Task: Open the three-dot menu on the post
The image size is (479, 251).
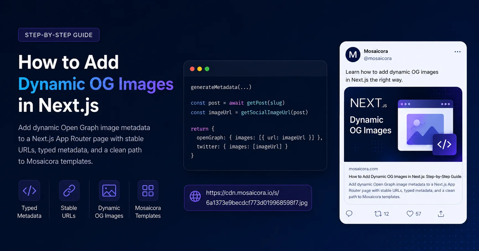Action: [457, 52]
